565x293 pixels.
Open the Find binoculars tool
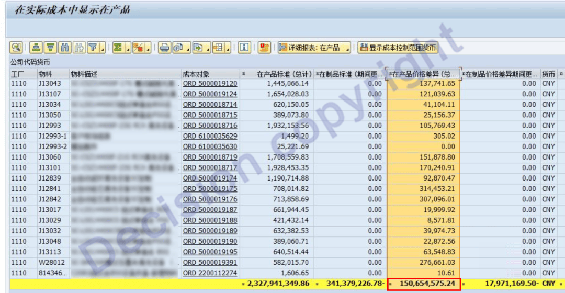pos(65,48)
